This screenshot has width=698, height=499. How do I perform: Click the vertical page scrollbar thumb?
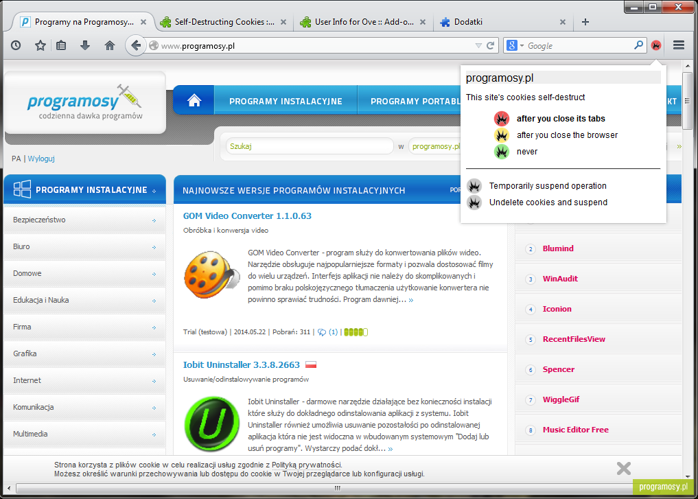click(x=688, y=101)
